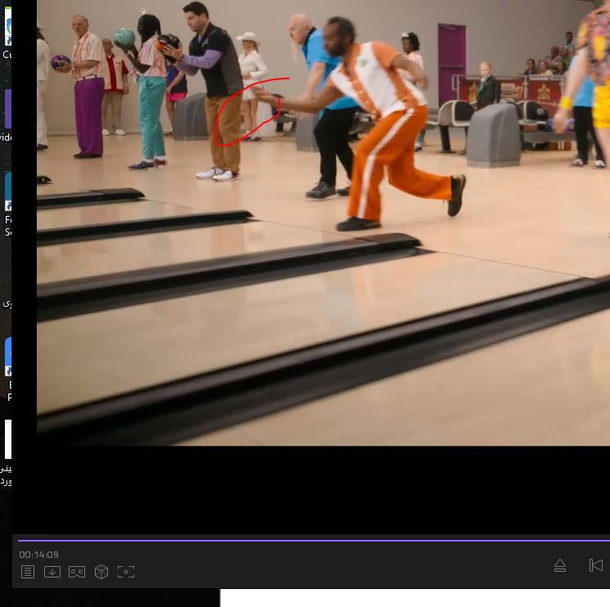Click the purple seek bar

pyautogui.click(x=311, y=540)
